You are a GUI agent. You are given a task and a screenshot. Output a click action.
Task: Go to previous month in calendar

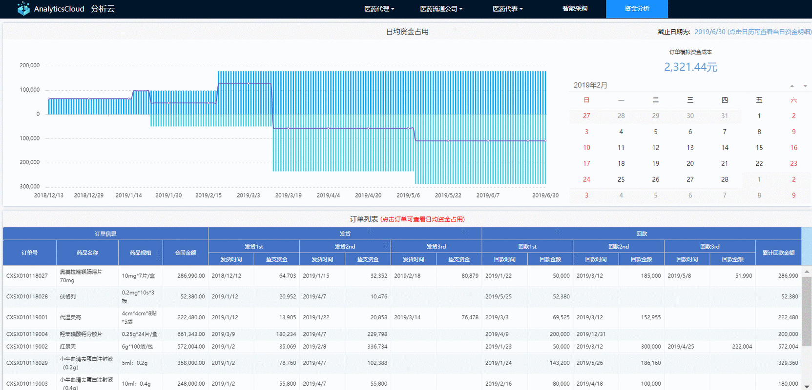pyautogui.click(x=792, y=86)
